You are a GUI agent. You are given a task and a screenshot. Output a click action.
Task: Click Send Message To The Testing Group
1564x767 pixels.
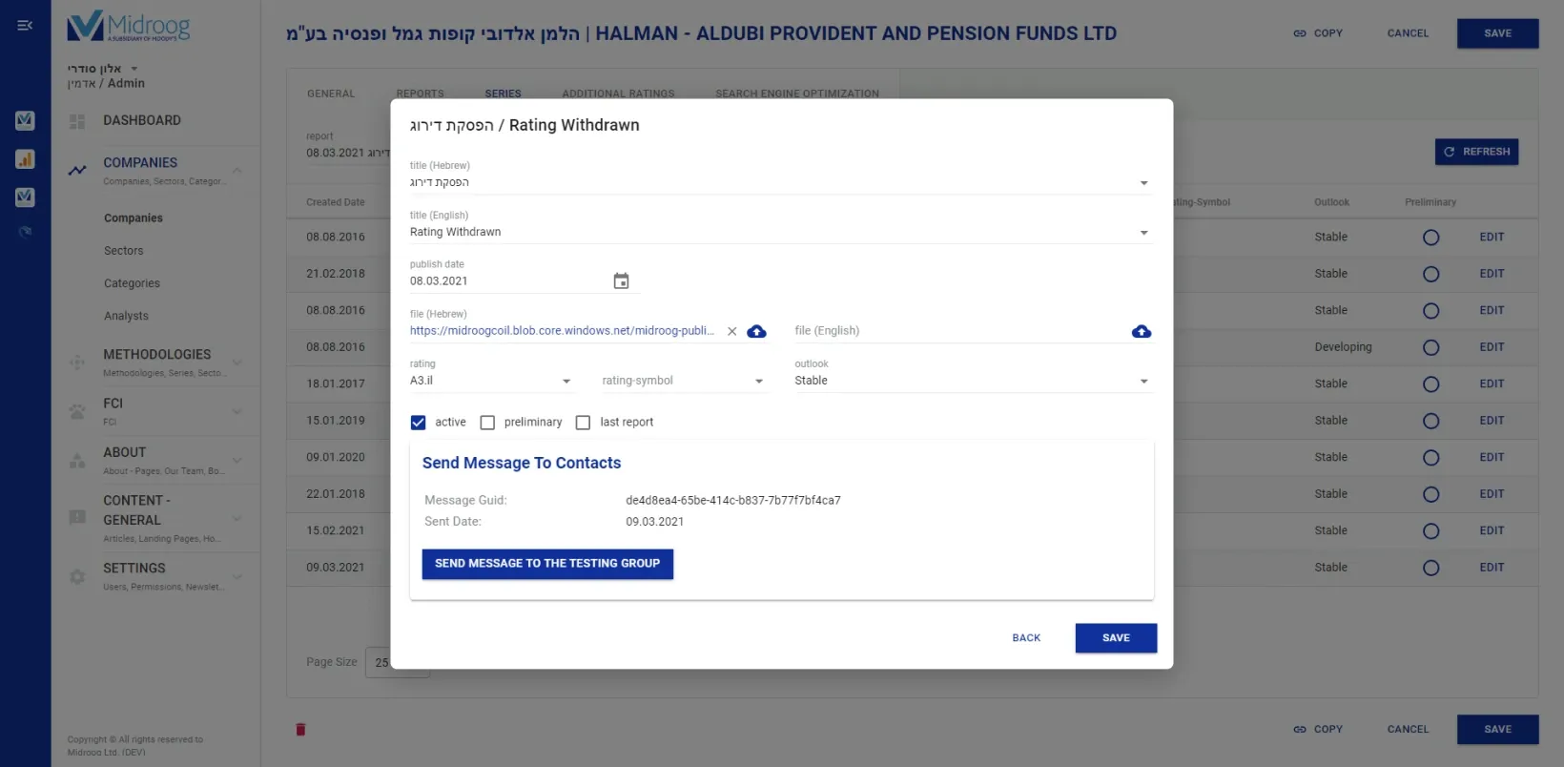pos(547,564)
